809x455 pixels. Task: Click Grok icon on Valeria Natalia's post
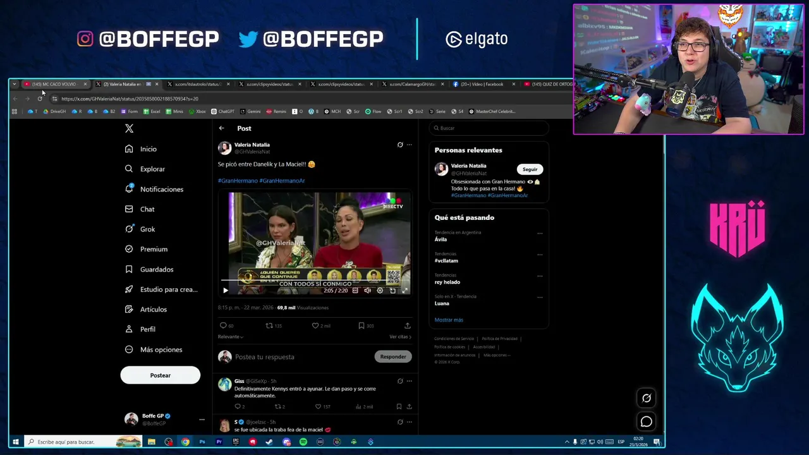tap(400, 145)
